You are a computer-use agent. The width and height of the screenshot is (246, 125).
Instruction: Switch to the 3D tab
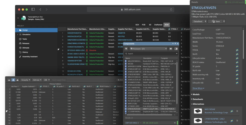coord(150,25)
